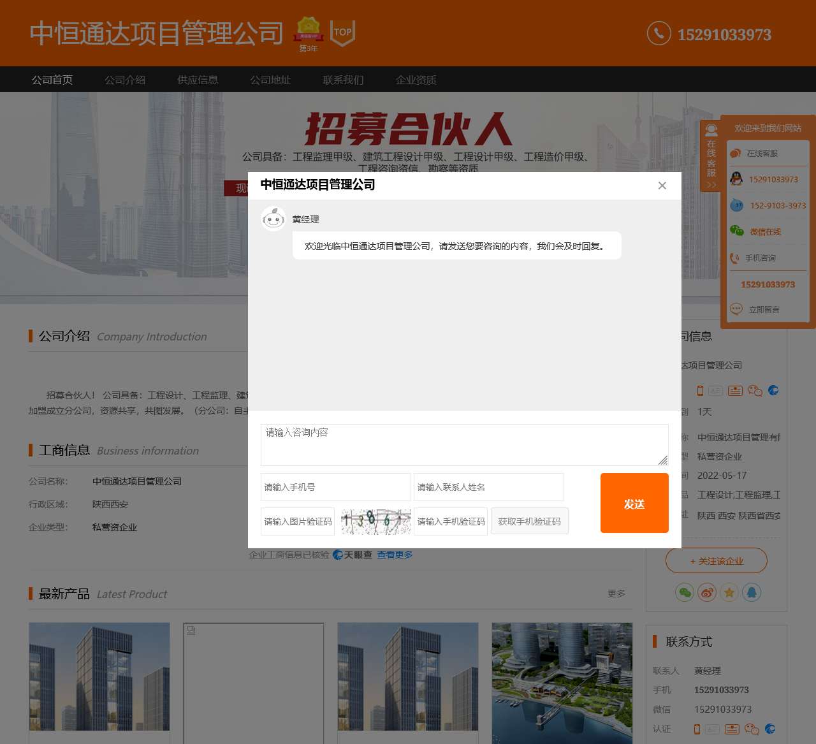Image resolution: width=816 pixels, height=744 pixels.
Task: Click the WeChat share icon under Follow button
Action: click(685, 592)
